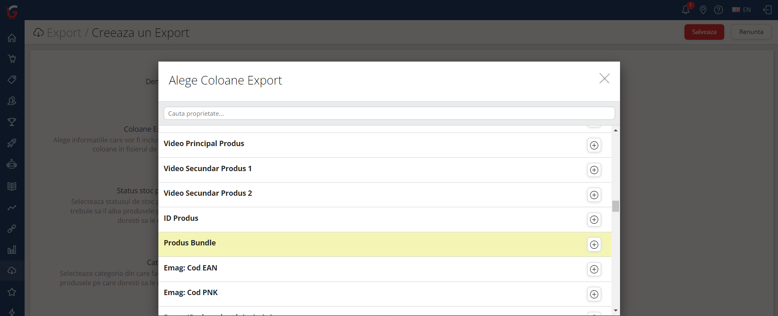Add ID Produs column
Screen dimensions: 778x316
pyautogui.click(x=594, y=220)
